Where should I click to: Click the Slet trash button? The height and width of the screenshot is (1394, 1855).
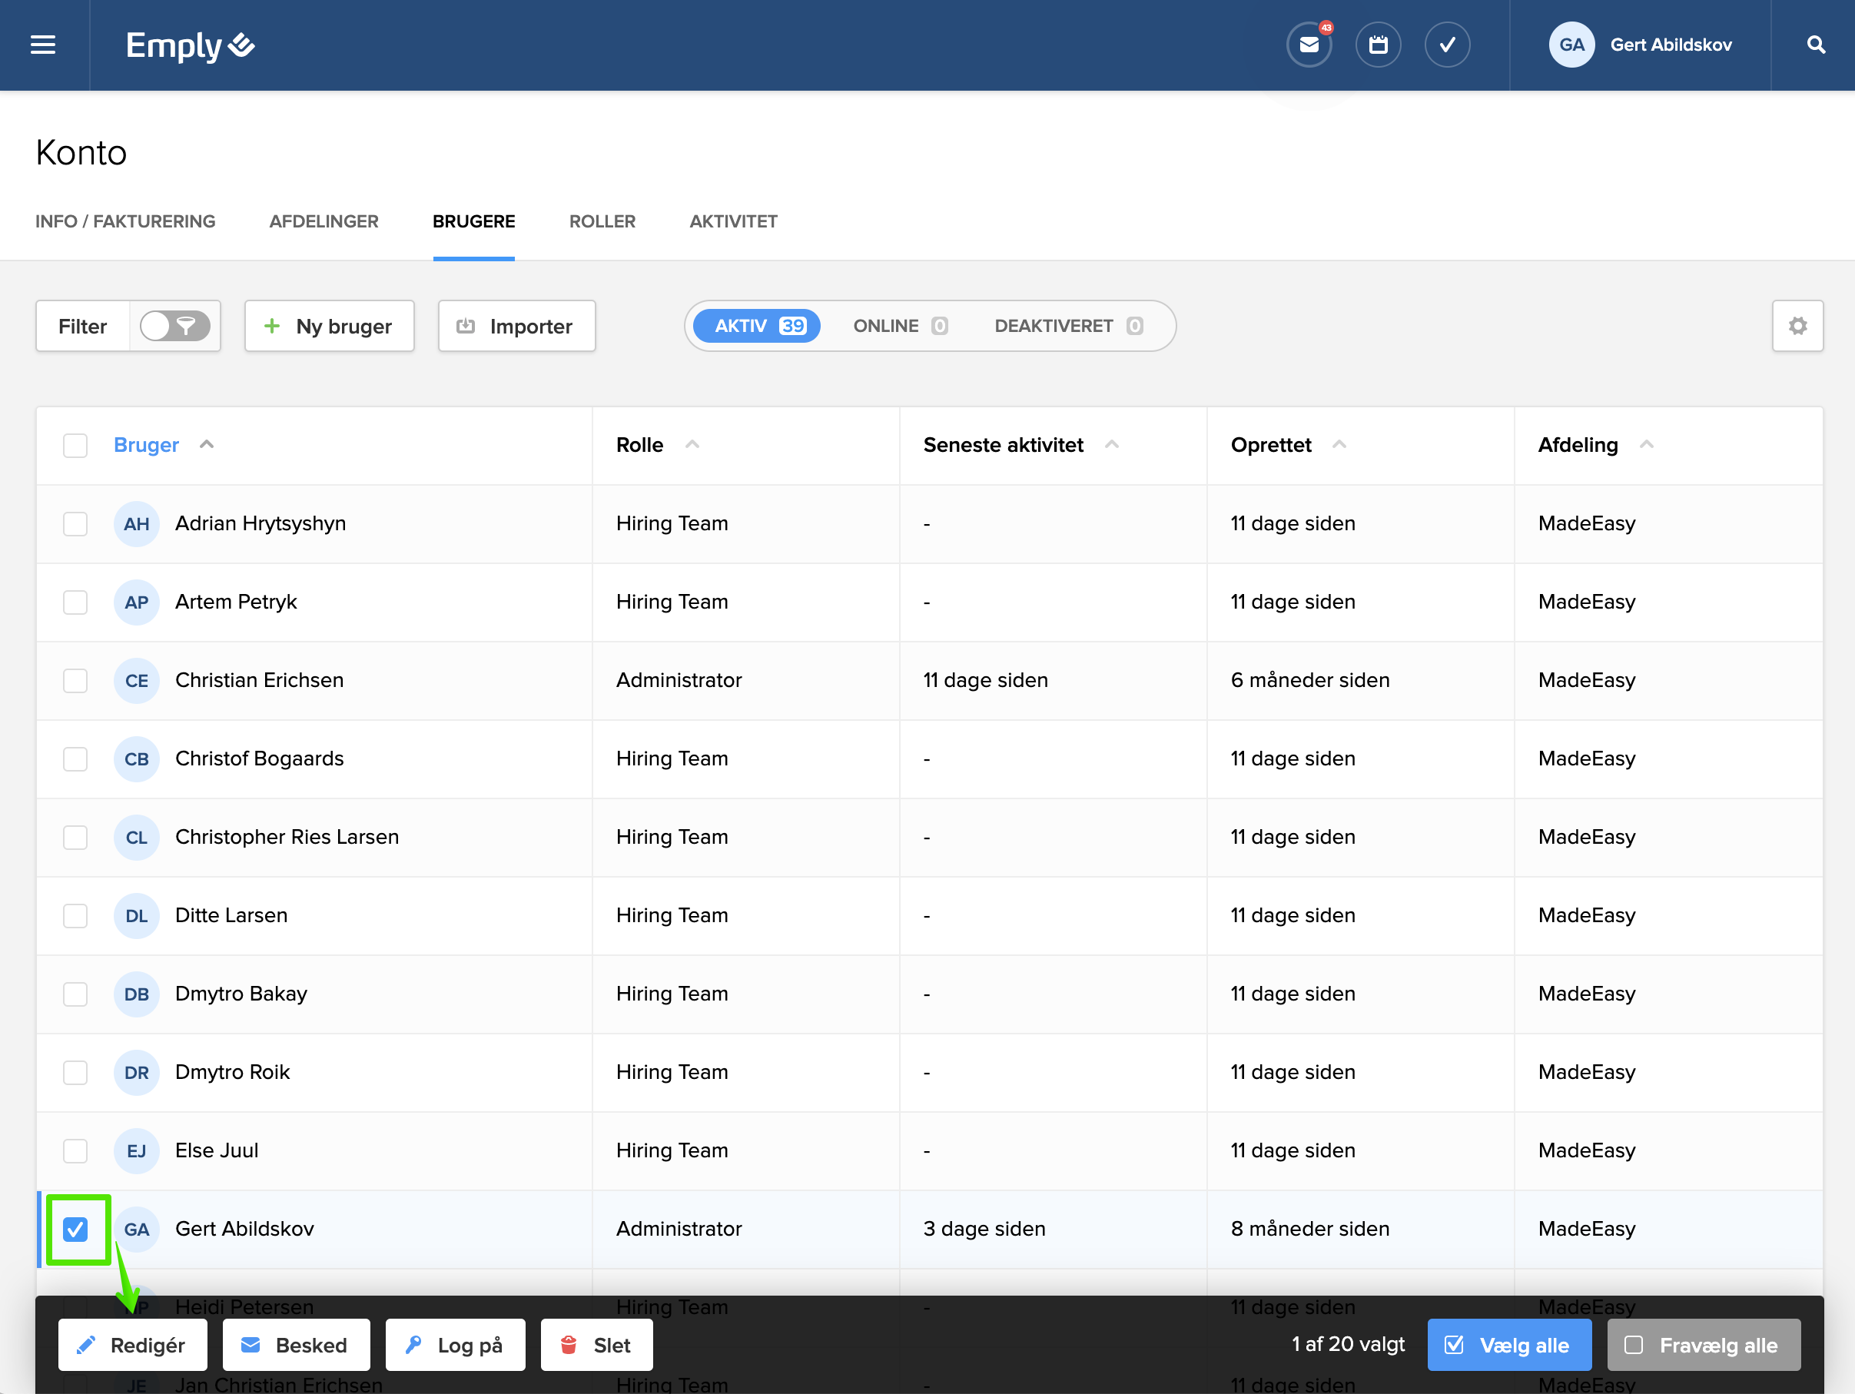(596, 1345)
